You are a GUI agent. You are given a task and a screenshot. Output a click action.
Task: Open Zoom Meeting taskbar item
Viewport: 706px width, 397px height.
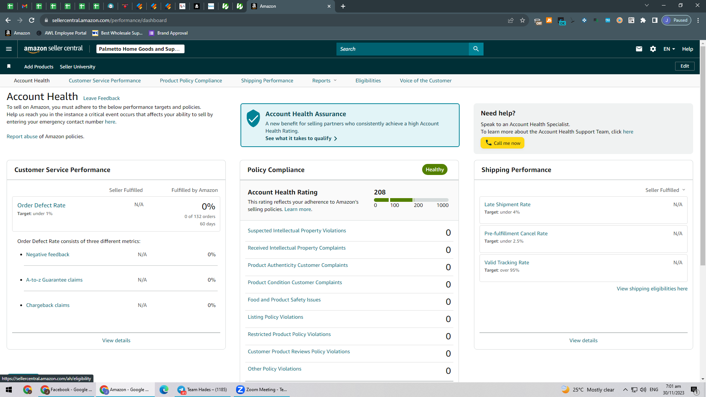coord(262,390)
